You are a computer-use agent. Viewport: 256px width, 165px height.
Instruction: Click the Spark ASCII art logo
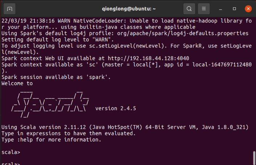click(50, 104)
